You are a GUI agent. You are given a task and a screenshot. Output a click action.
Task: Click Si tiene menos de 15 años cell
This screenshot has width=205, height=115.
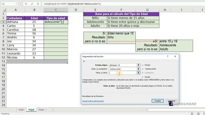tap(133, 18)
